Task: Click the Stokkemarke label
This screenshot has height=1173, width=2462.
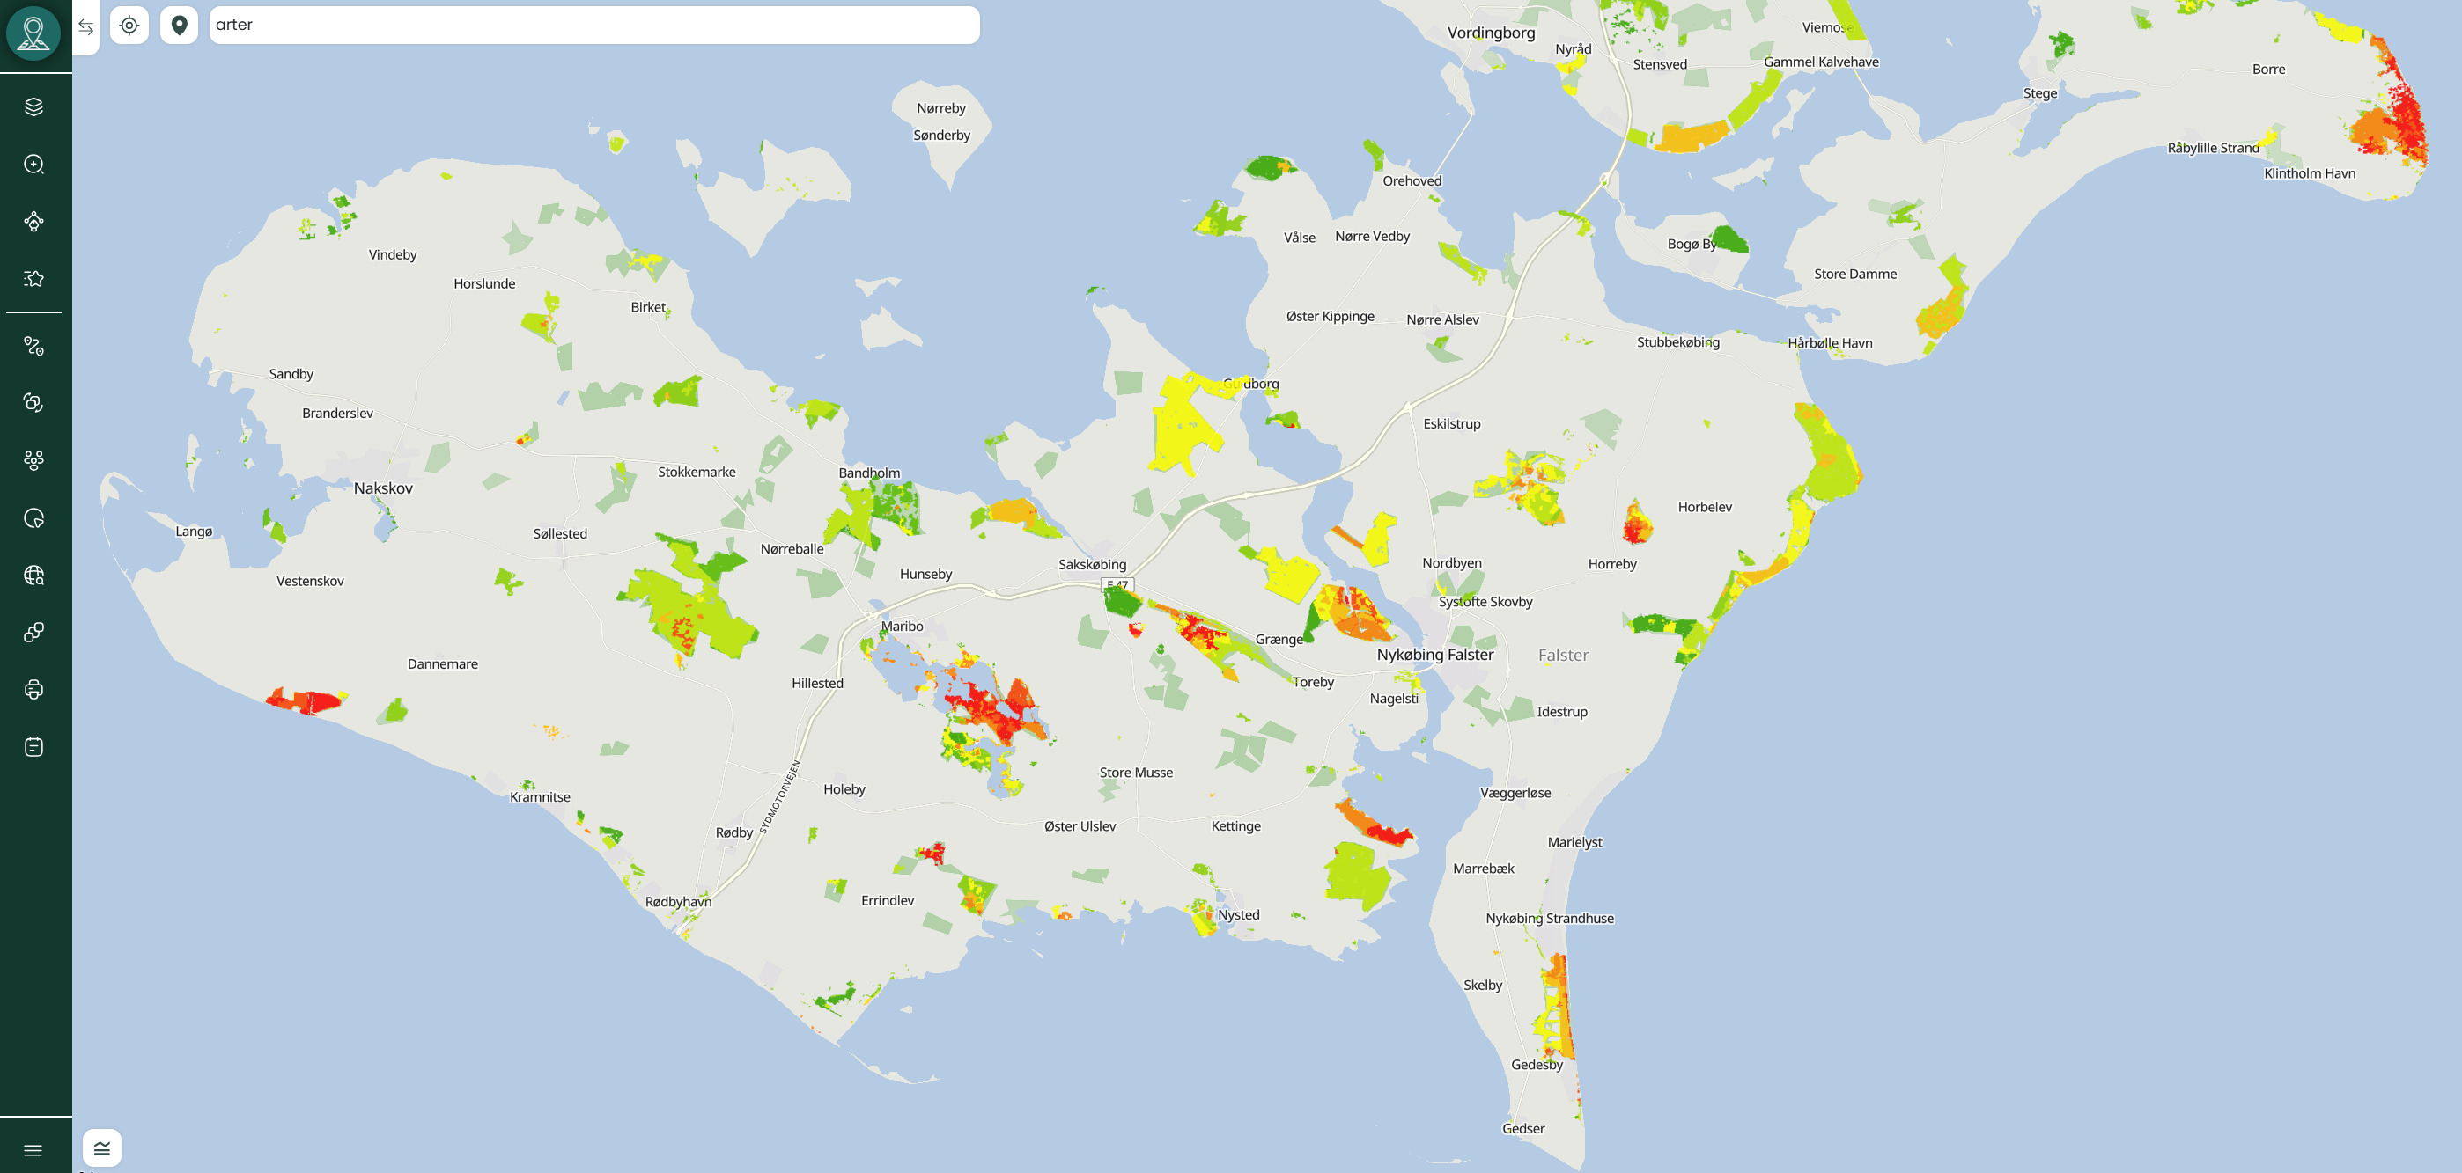Action: point(697,472)
